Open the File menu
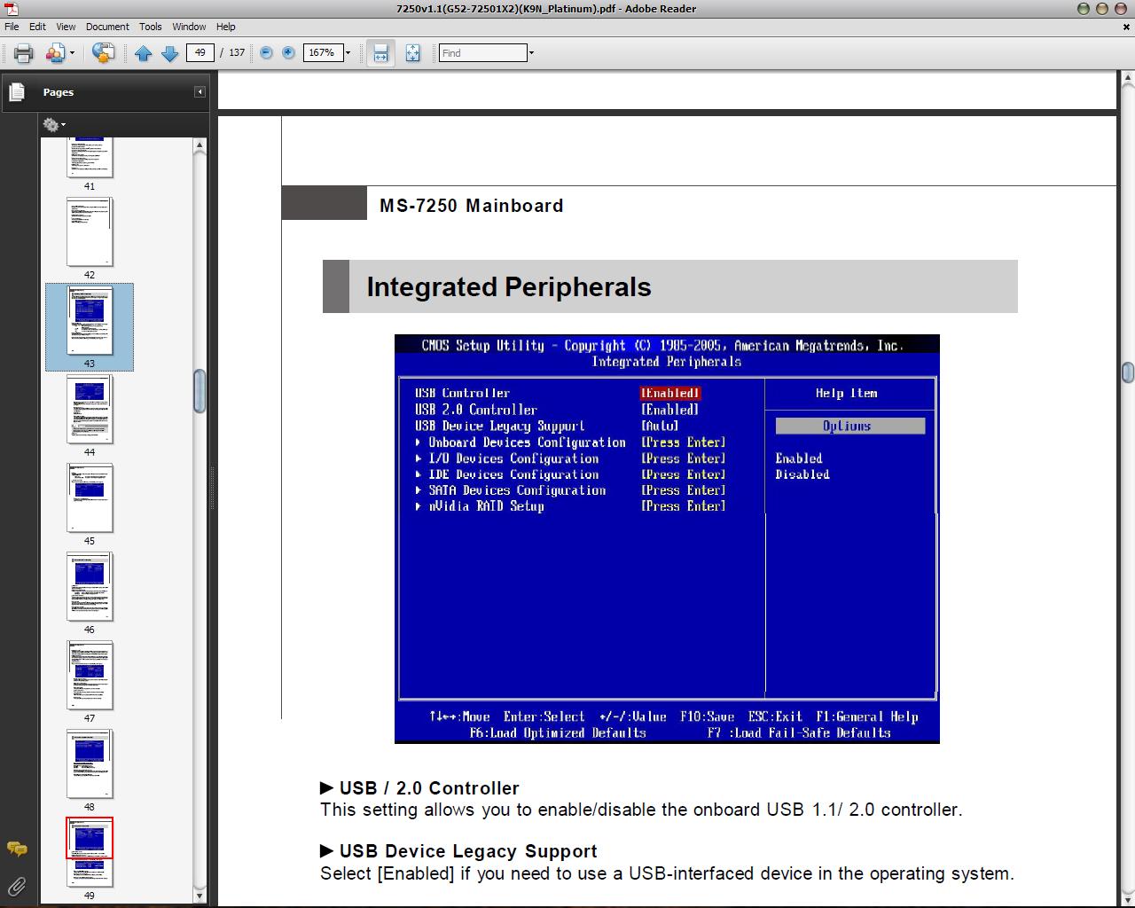Viewport: 1135px width, 908px height. point(12,27)
